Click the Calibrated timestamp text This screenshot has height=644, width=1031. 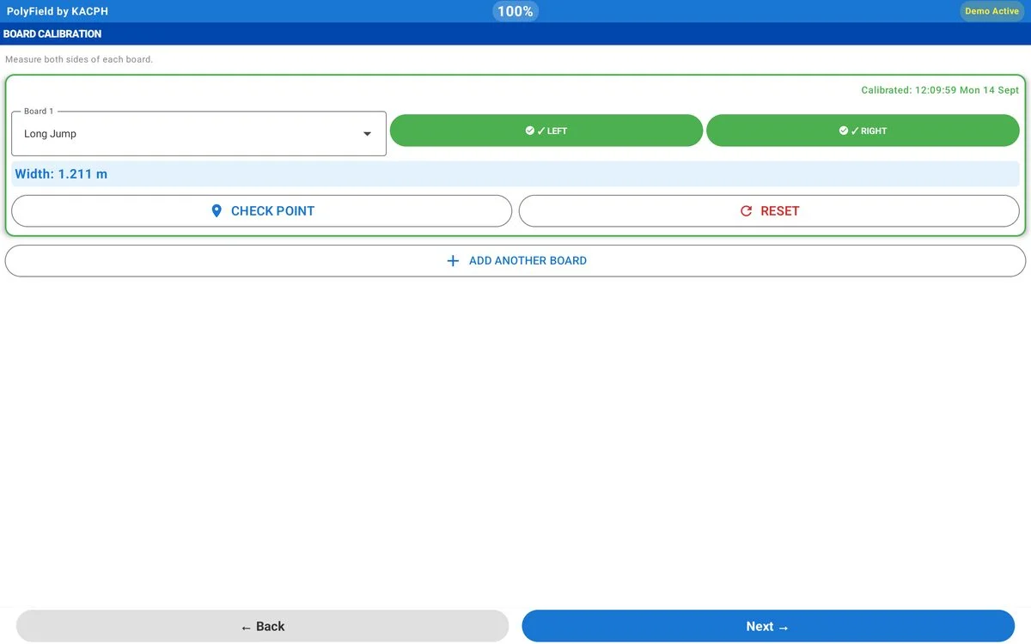click(940, 90)
